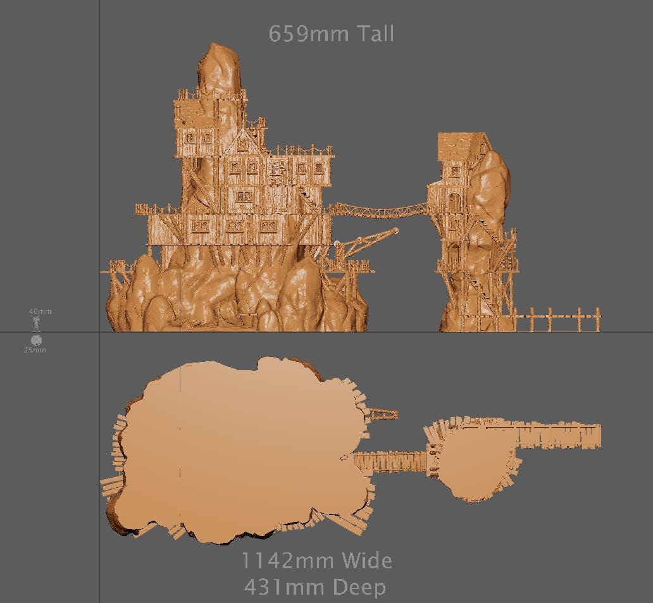The height and width of the screenshot is (603, 653).
Task: Select the 40mm scale miniature figure
Action: point(37,324)
